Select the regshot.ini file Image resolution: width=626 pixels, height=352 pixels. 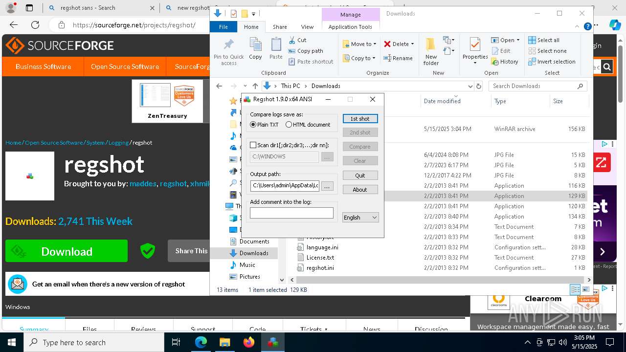click(x=320, y=268)
